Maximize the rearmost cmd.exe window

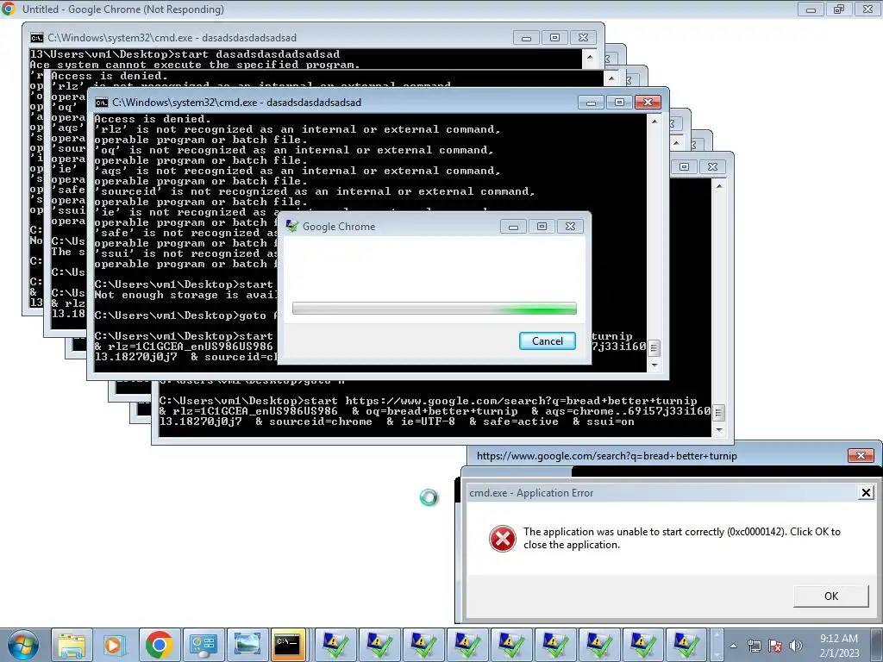pos(554,38)
